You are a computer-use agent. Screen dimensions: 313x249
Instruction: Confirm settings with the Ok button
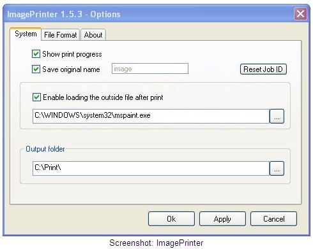(171, 218)
